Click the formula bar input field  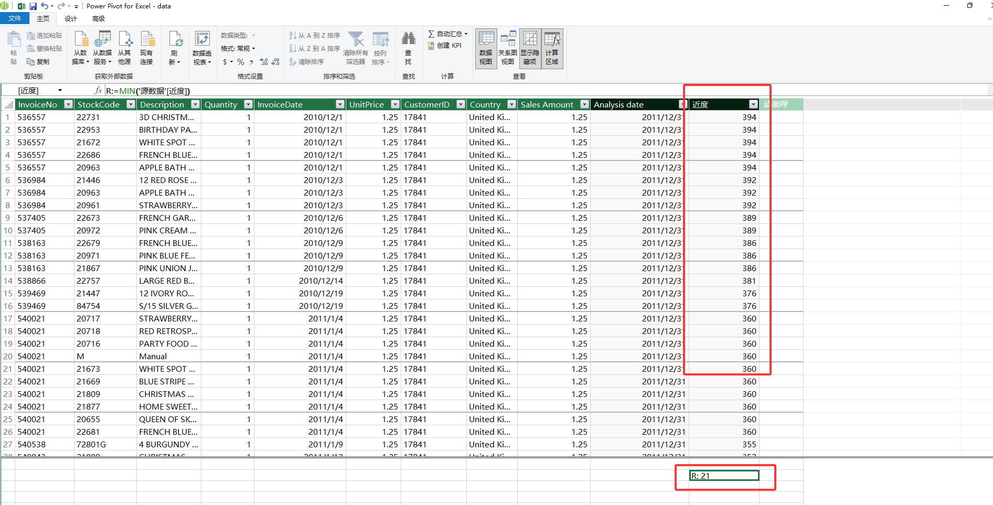coord(546,91)
